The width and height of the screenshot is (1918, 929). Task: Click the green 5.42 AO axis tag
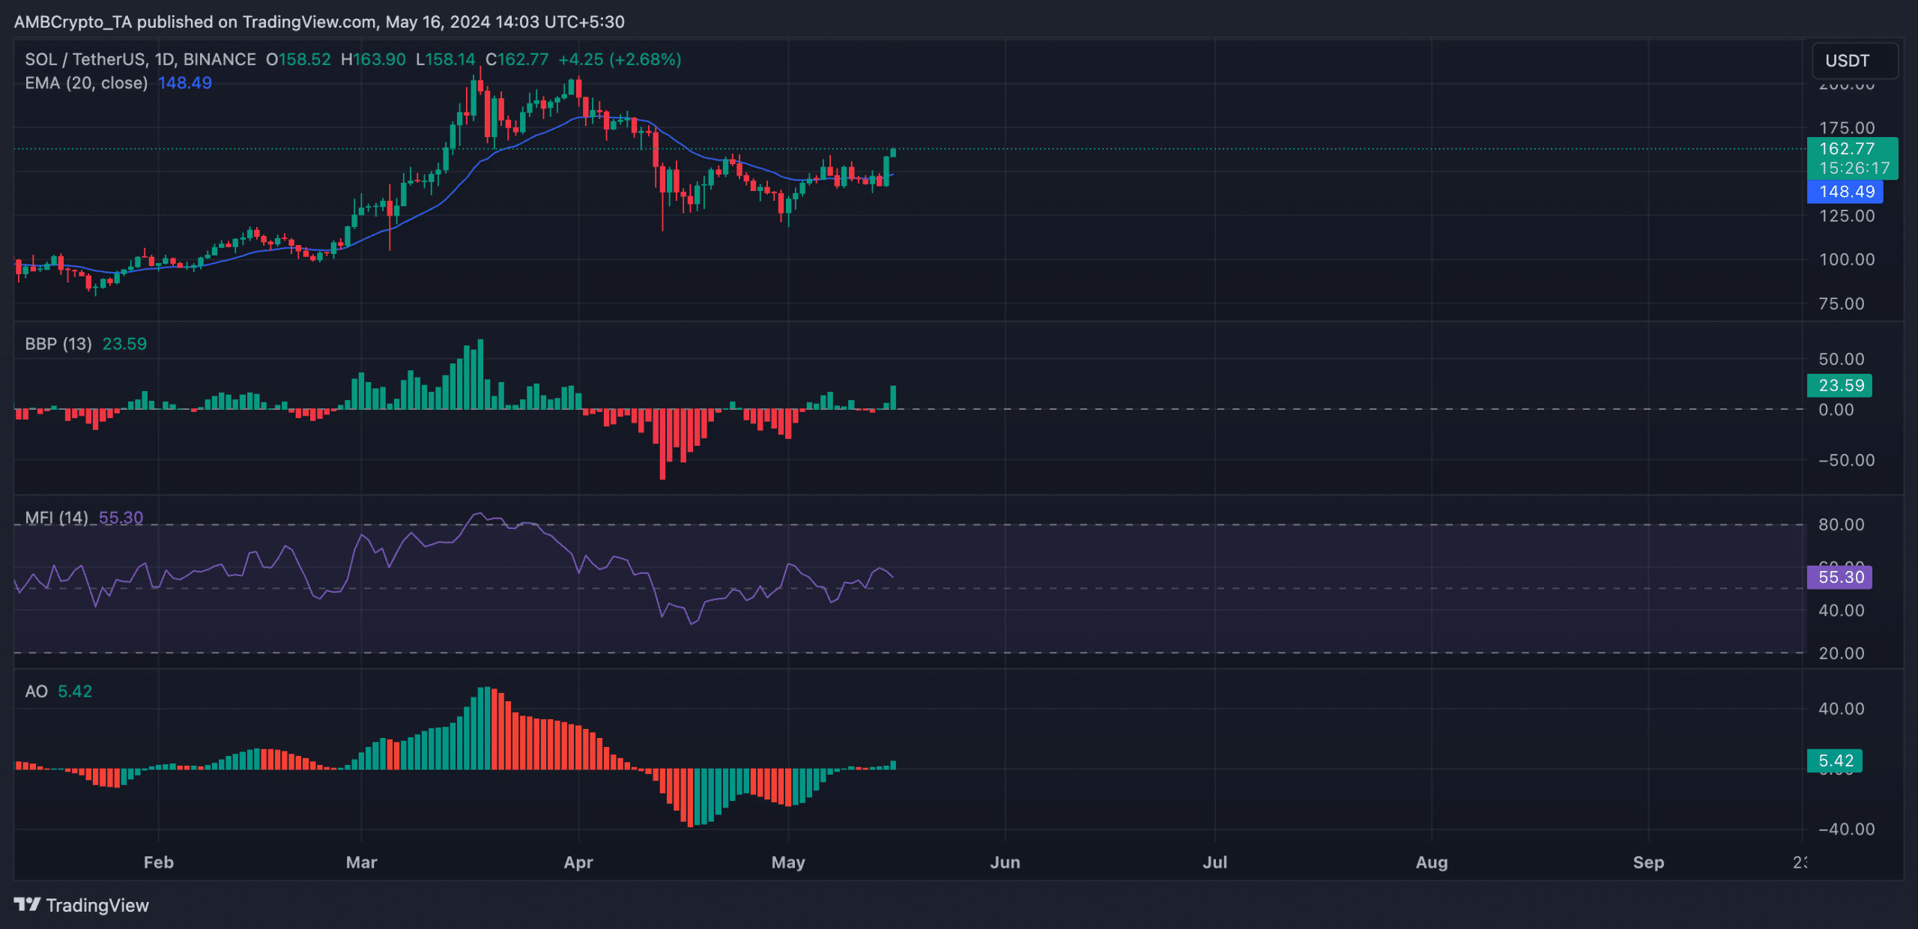click(x=1835, y=761)
